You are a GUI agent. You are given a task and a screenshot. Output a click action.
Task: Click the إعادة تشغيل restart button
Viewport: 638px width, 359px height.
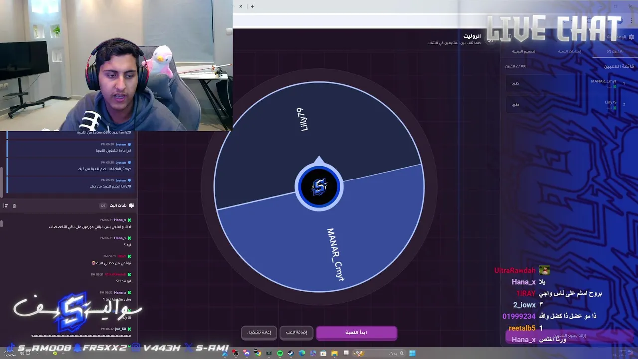coord(259,332)
